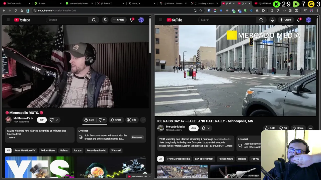This screenshot has height=180, width=321.
Task: Open the left YouTube hamburger guide menu
Action: point(8,20)
